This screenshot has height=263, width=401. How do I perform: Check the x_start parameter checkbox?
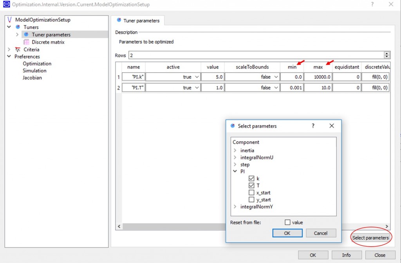coord(251,193)
